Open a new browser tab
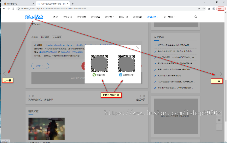227x143 pixels. (73, 4)
